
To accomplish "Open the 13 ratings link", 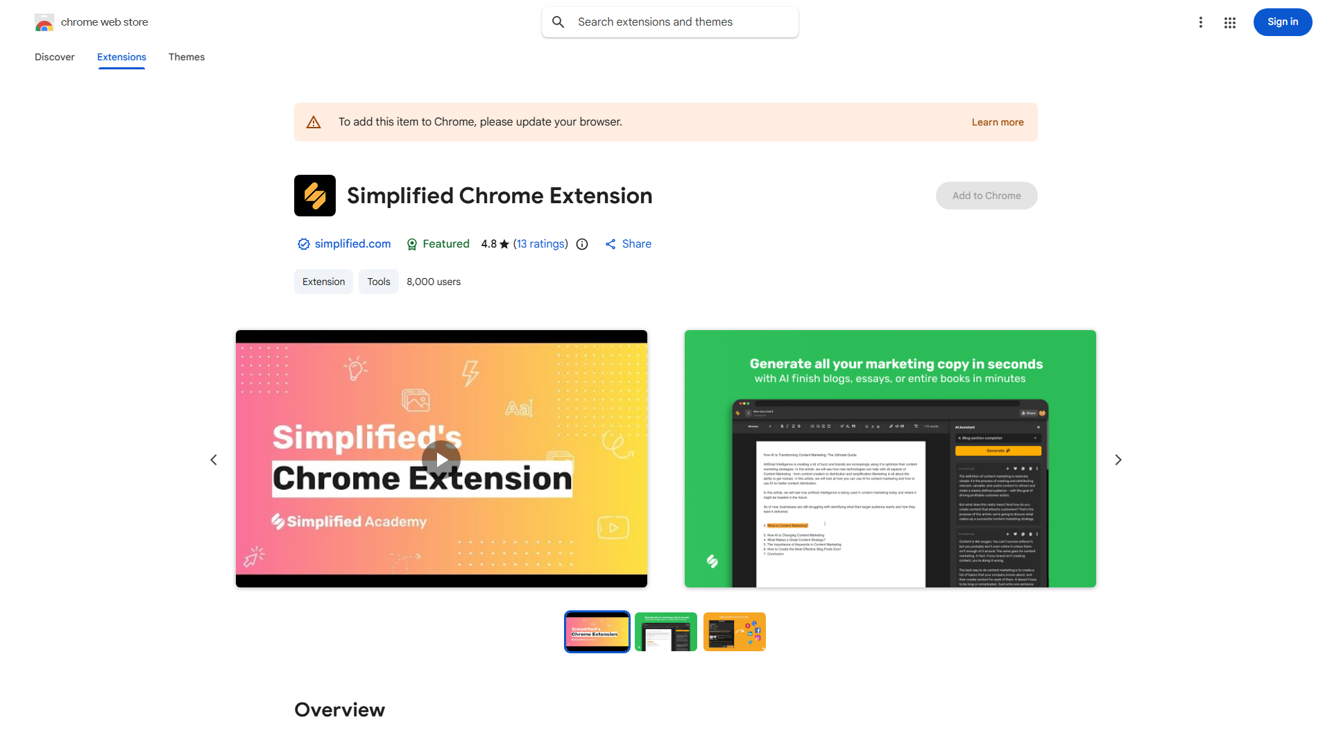I will pyautogui.click(x=540, y=243).
